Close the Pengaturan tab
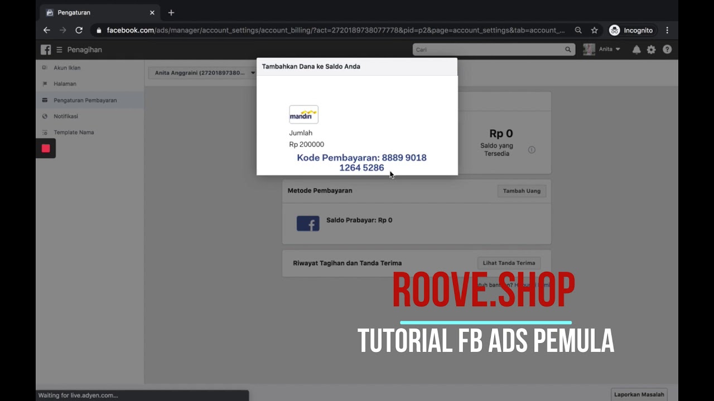The height and width of the screenshot is (401, 714). coord(152,12)
